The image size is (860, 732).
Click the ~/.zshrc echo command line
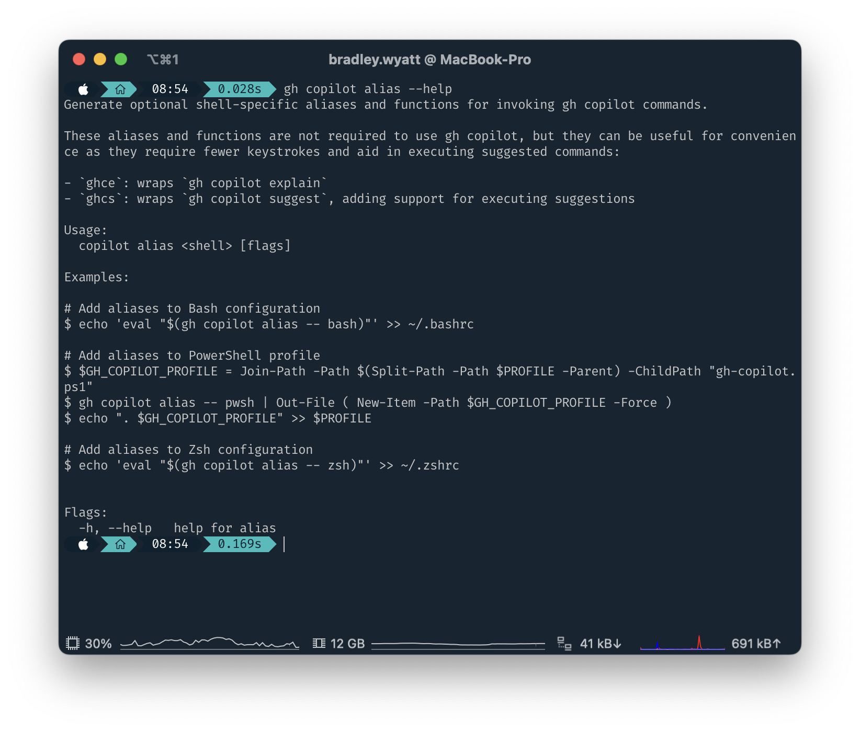click(x=262, y=465)
